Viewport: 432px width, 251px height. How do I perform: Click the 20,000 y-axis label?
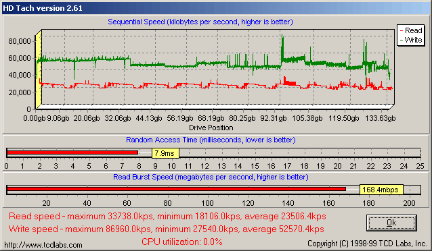[20, 92]
